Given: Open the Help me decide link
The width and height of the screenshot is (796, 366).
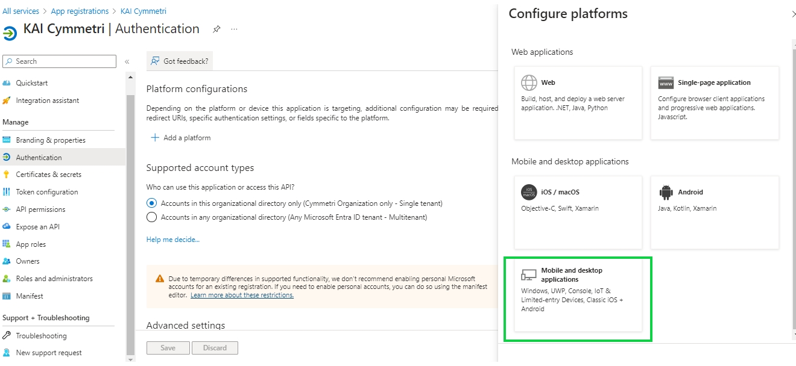Looking at the screenshot, I should (173, 240).
